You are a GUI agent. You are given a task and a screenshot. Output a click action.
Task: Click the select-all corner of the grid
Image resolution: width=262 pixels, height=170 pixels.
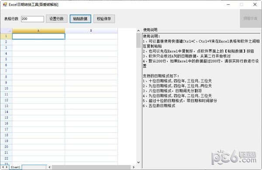6,30
